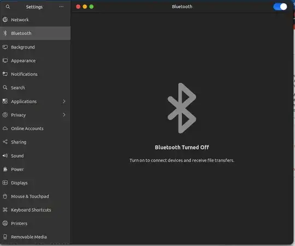Open Power settings
Screen dimensions: 295x246
pos(36,169)
